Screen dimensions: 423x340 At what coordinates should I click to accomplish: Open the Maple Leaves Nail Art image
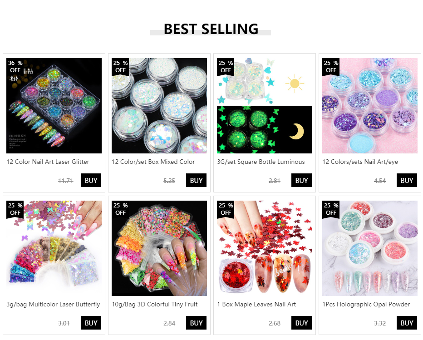264,248
